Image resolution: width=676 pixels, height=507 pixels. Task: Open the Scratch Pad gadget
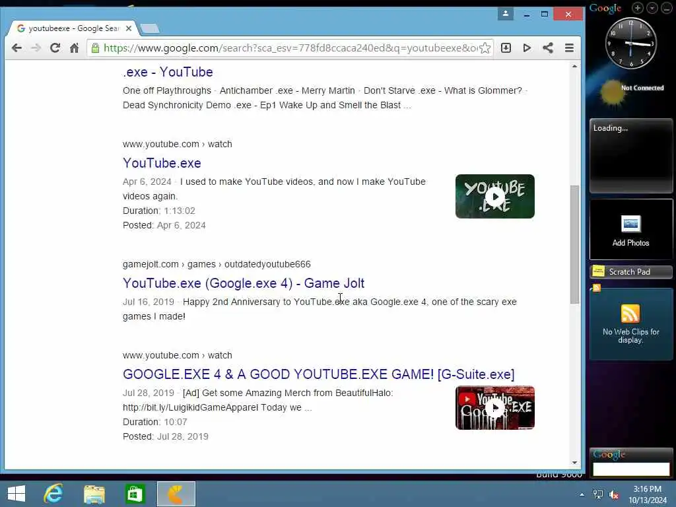630,271
